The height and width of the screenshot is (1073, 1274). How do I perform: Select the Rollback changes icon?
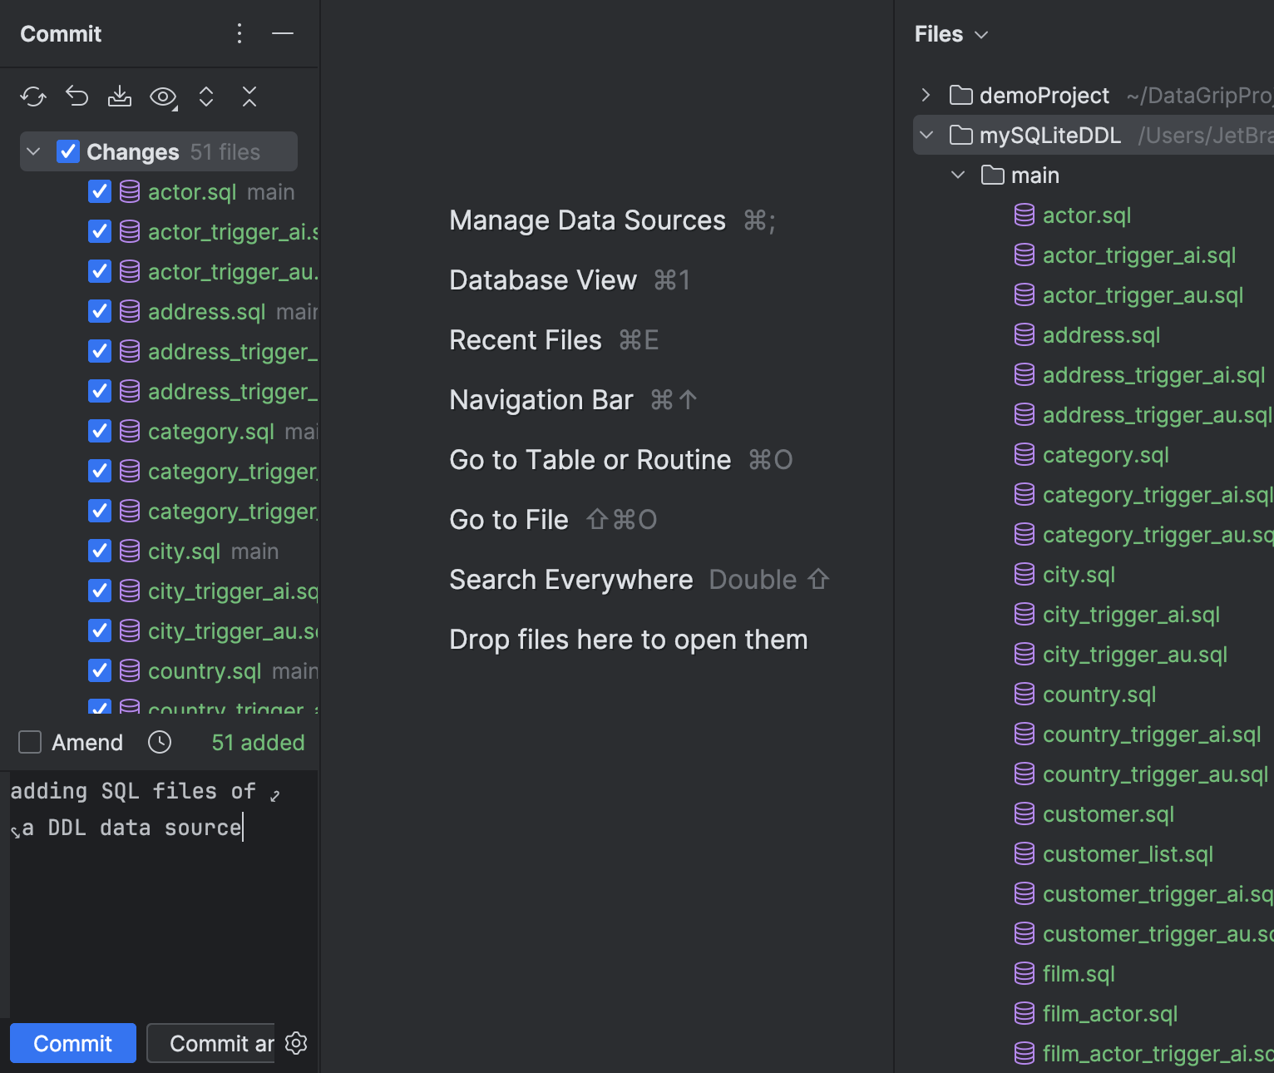[77, 96]
